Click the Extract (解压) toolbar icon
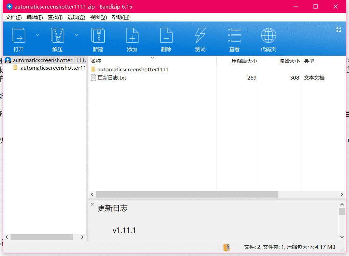 coord(57,35)
